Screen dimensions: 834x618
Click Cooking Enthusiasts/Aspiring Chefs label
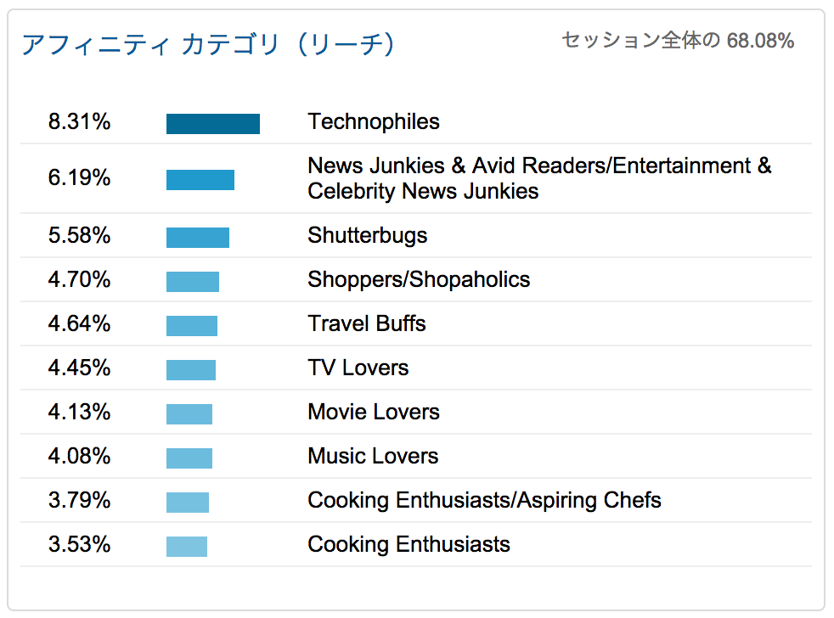coord(484,501)
